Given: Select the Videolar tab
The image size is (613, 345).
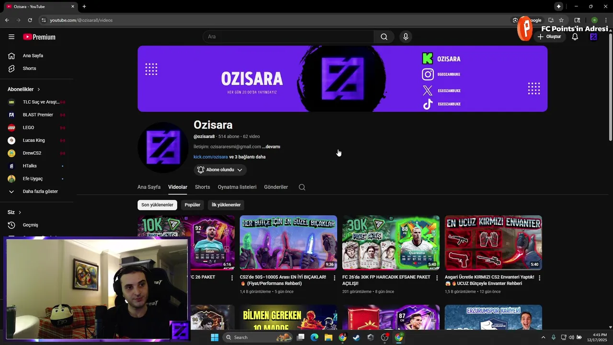Looking at the screenshot, I should coord(178,187).
